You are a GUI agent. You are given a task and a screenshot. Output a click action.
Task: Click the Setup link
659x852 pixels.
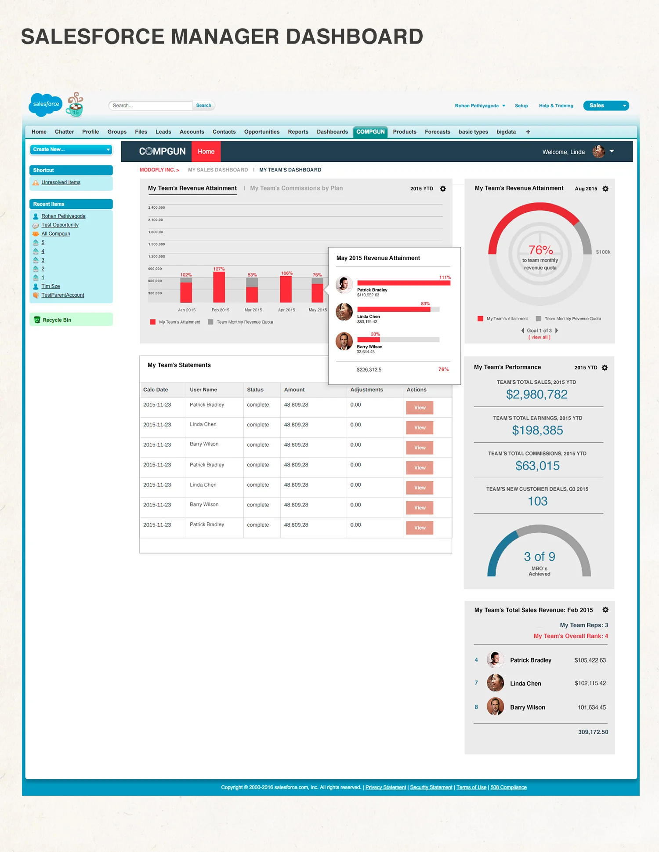pos(521,106)
